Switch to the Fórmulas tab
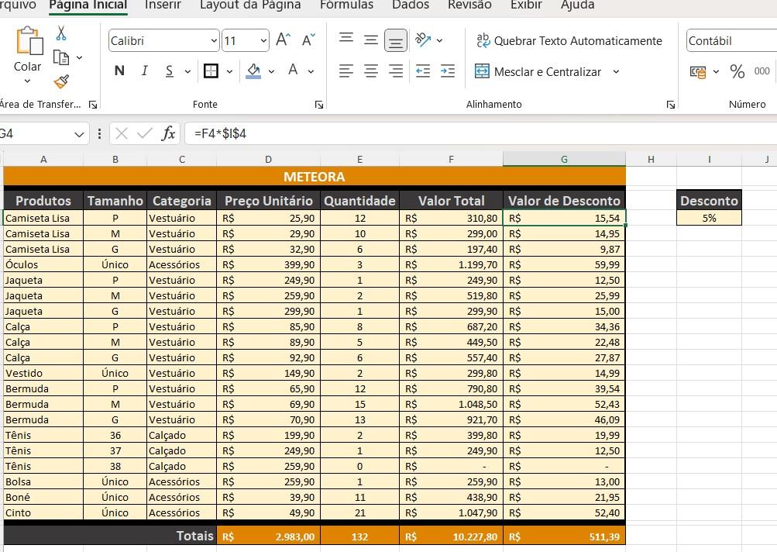Screen dimensions: 777x552 (x=346, y=5)
